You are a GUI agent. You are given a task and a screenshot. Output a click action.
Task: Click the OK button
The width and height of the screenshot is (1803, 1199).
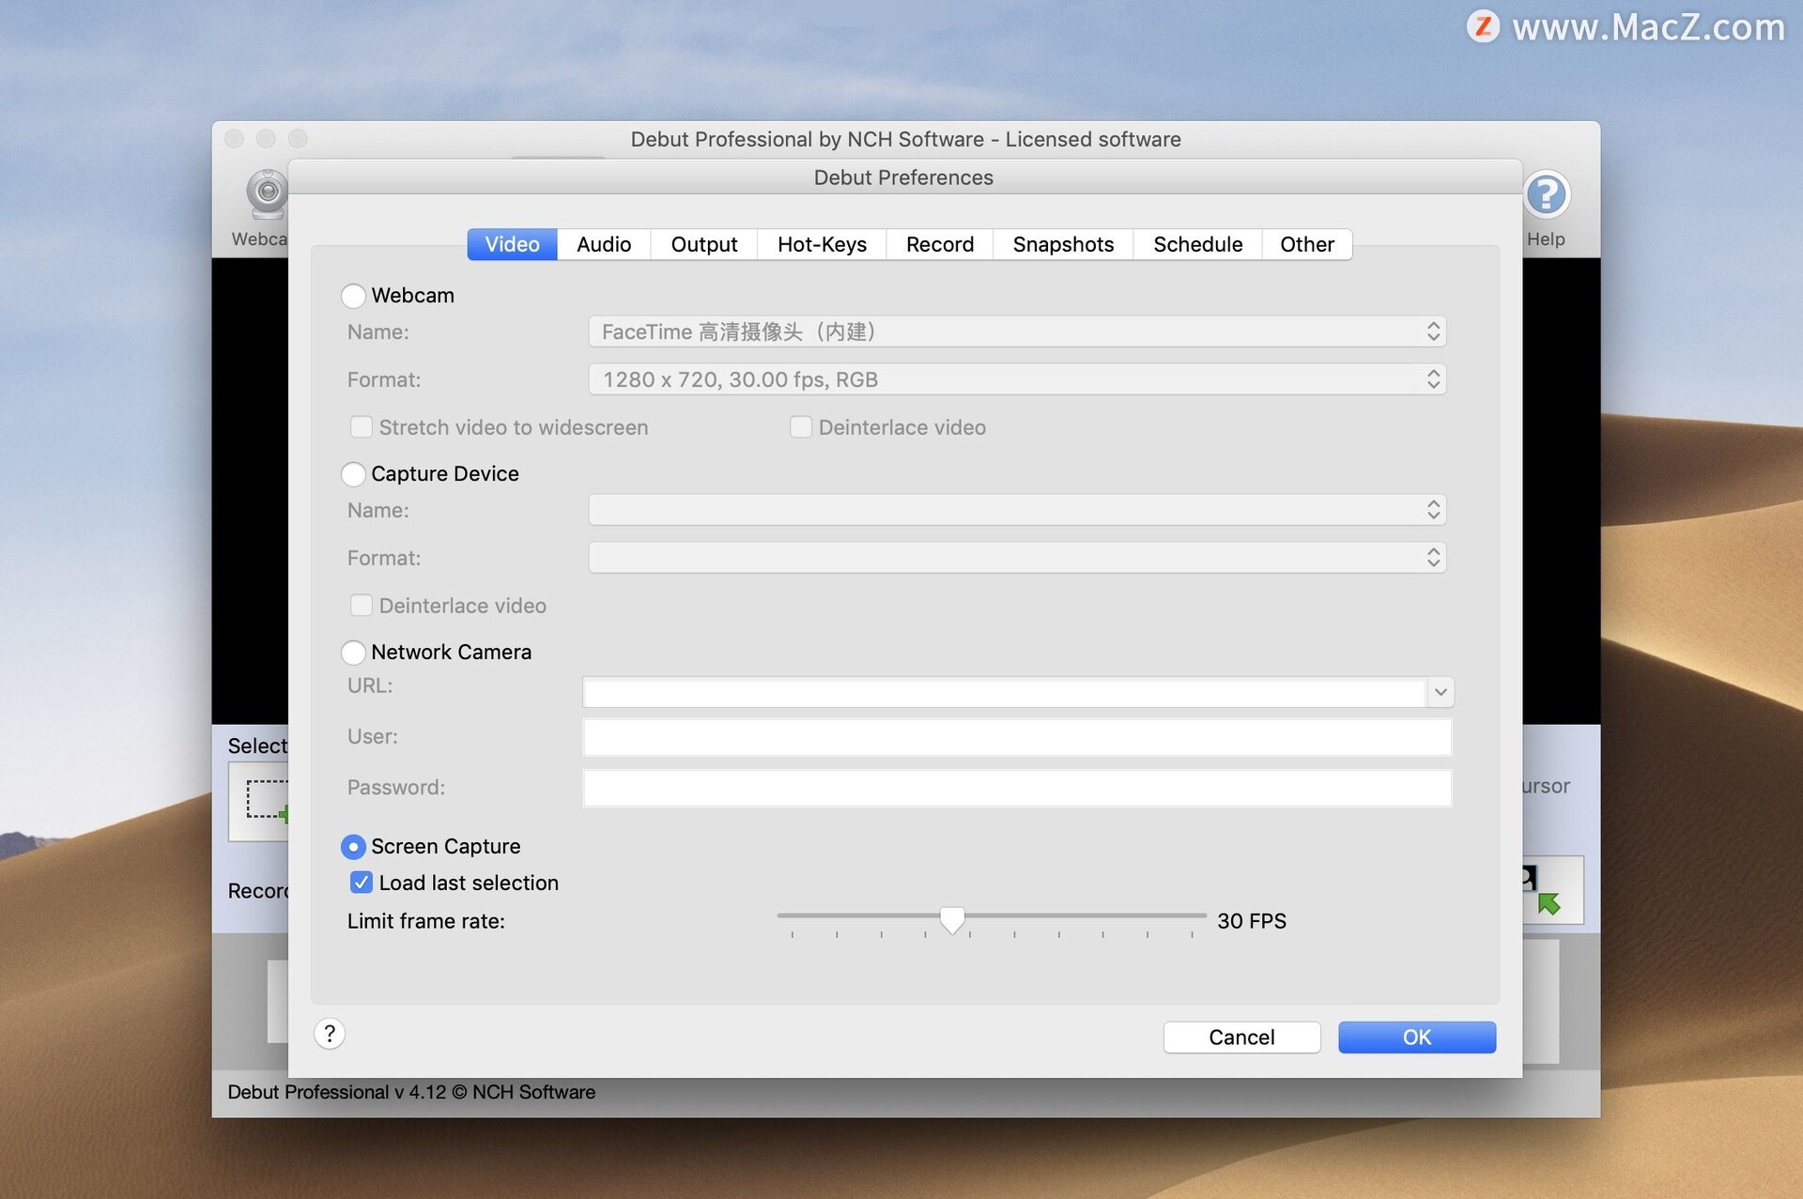point(1416,1038)
